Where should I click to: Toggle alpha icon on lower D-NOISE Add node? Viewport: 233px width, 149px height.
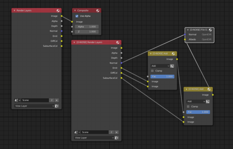[208, 102]
